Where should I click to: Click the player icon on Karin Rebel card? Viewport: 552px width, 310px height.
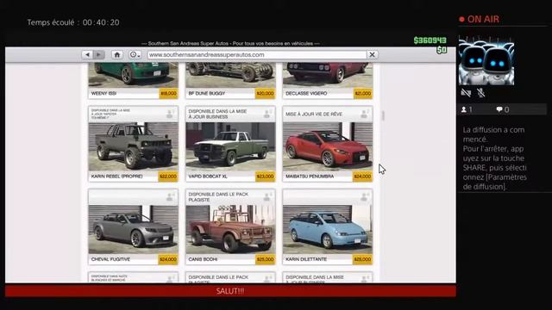tap(170, 114)
